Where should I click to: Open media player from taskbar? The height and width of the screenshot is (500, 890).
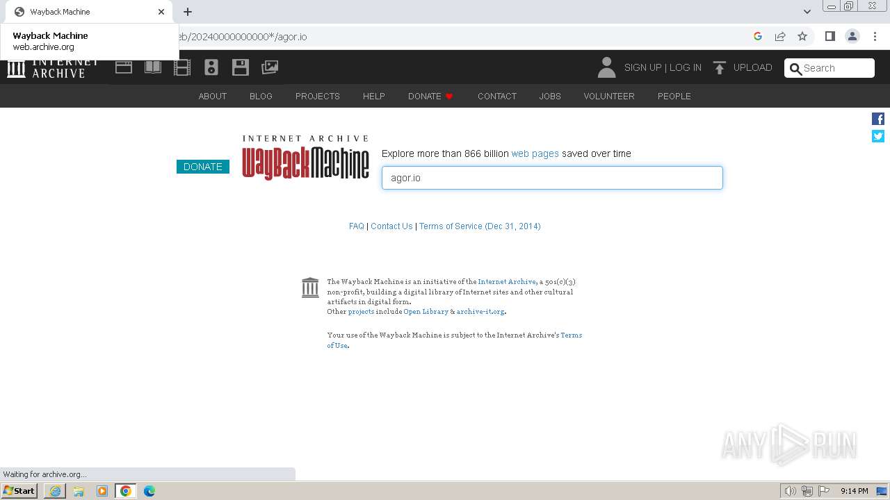click(x=102, y=491)
